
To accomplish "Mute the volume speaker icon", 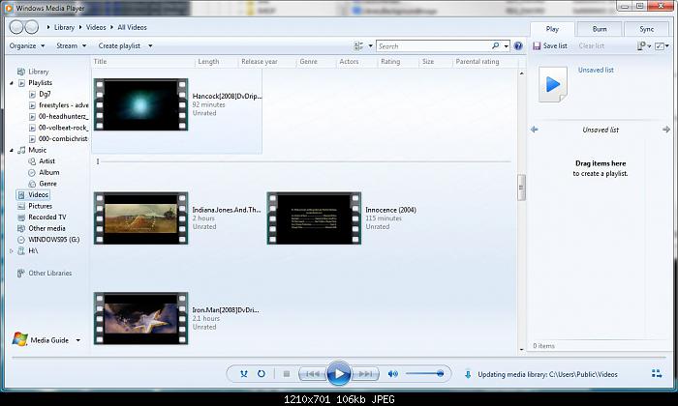I will click(392, 374).
